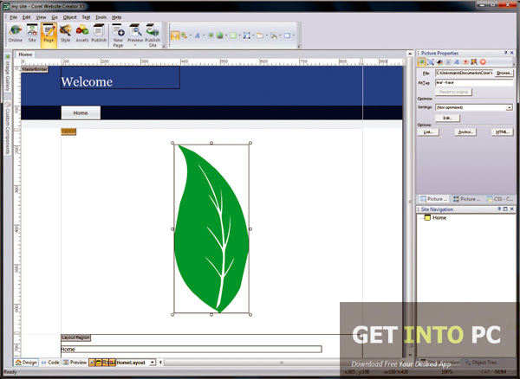520x379 pixels.
Task: Click the orange play icon in Picture Properties
Action: pyautogui.click(x=483, y=61)
